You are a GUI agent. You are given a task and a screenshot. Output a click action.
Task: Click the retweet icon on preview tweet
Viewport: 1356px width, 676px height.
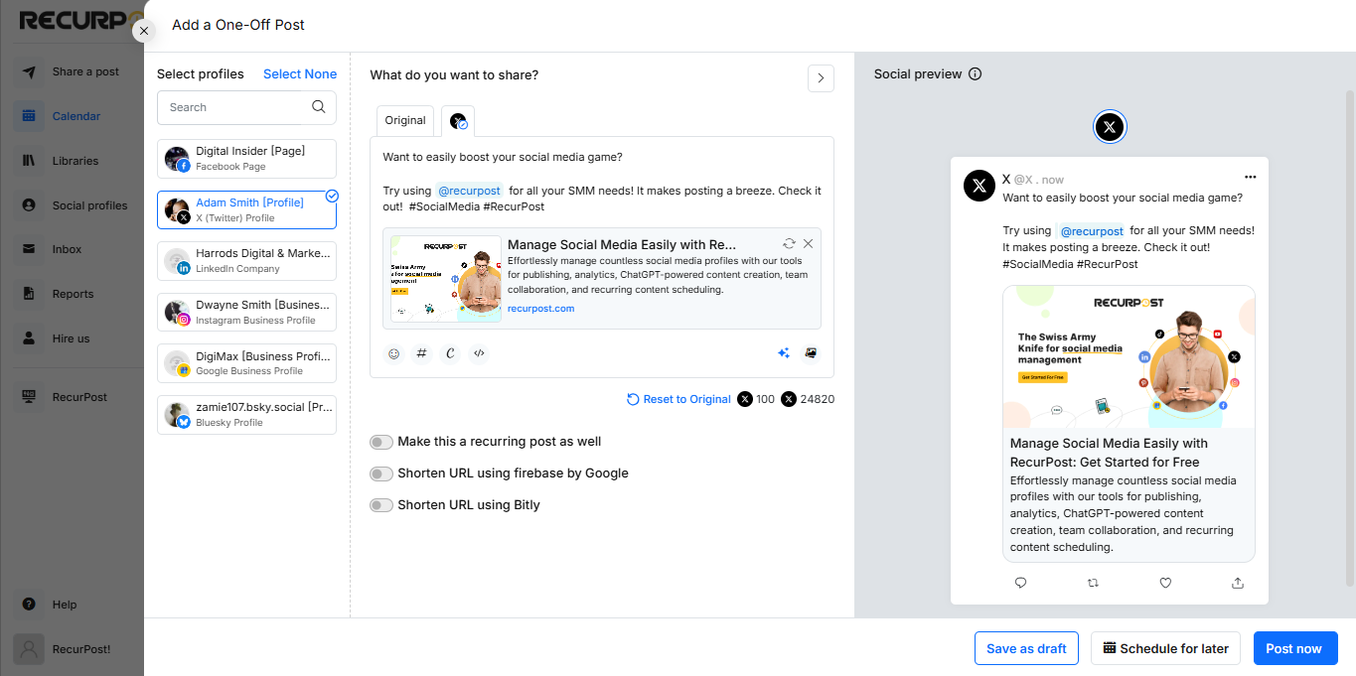[x=1094, y=583]
